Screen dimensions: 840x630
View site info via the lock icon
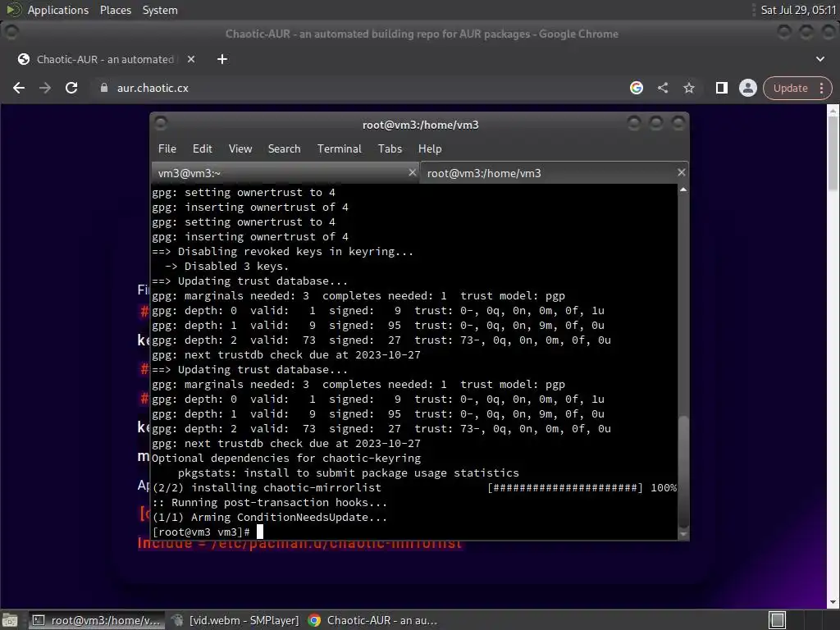pos(104,88)
